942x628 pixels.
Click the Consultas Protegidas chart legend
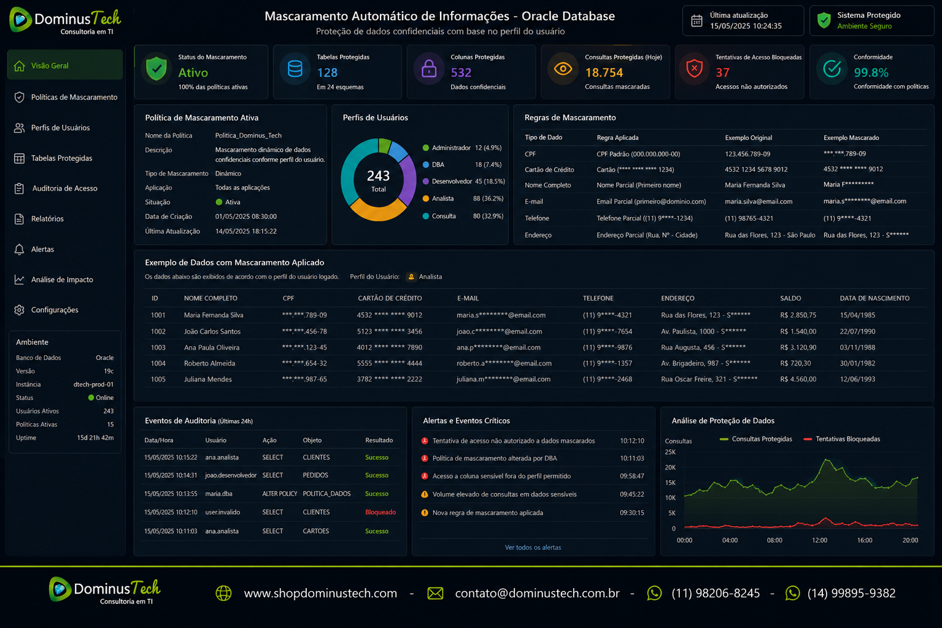pos(755,439)
